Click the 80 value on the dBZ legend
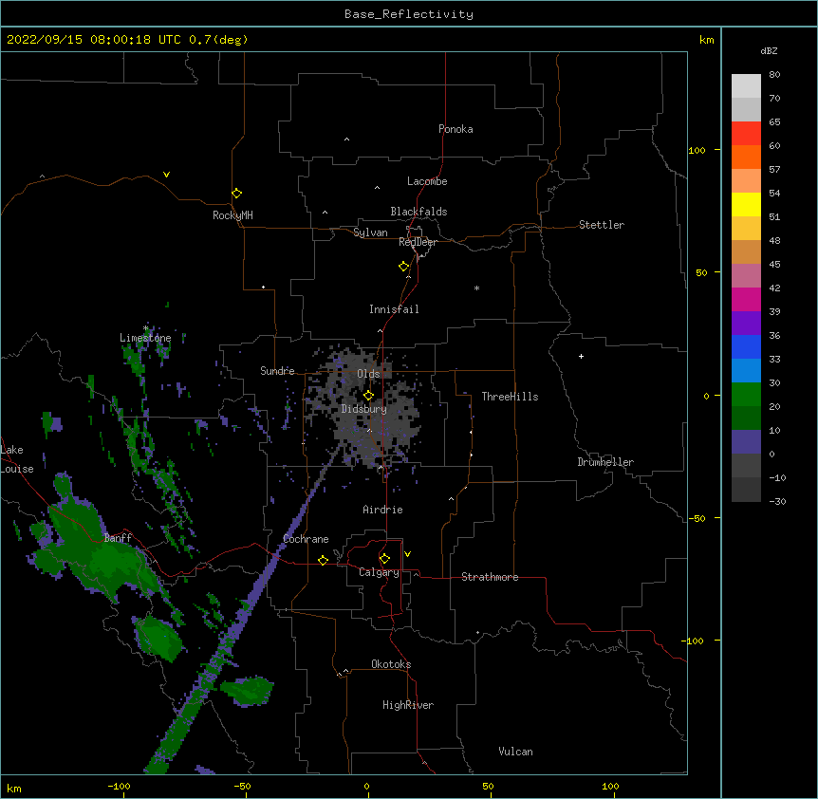818x799 pixels. click(774, 75)
